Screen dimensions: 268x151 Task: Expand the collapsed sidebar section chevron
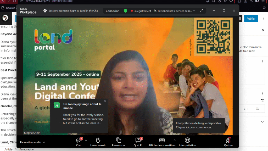point(262,122)
